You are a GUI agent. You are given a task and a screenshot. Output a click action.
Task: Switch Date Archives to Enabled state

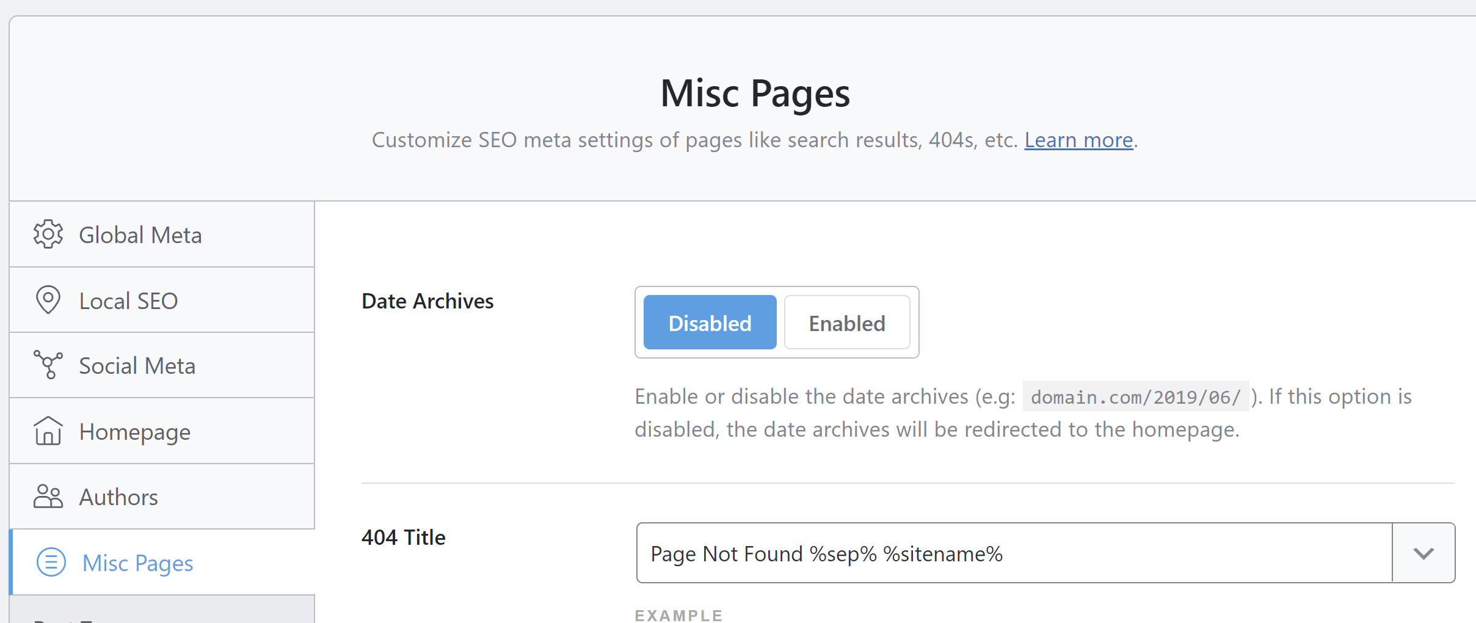(846, 322)
